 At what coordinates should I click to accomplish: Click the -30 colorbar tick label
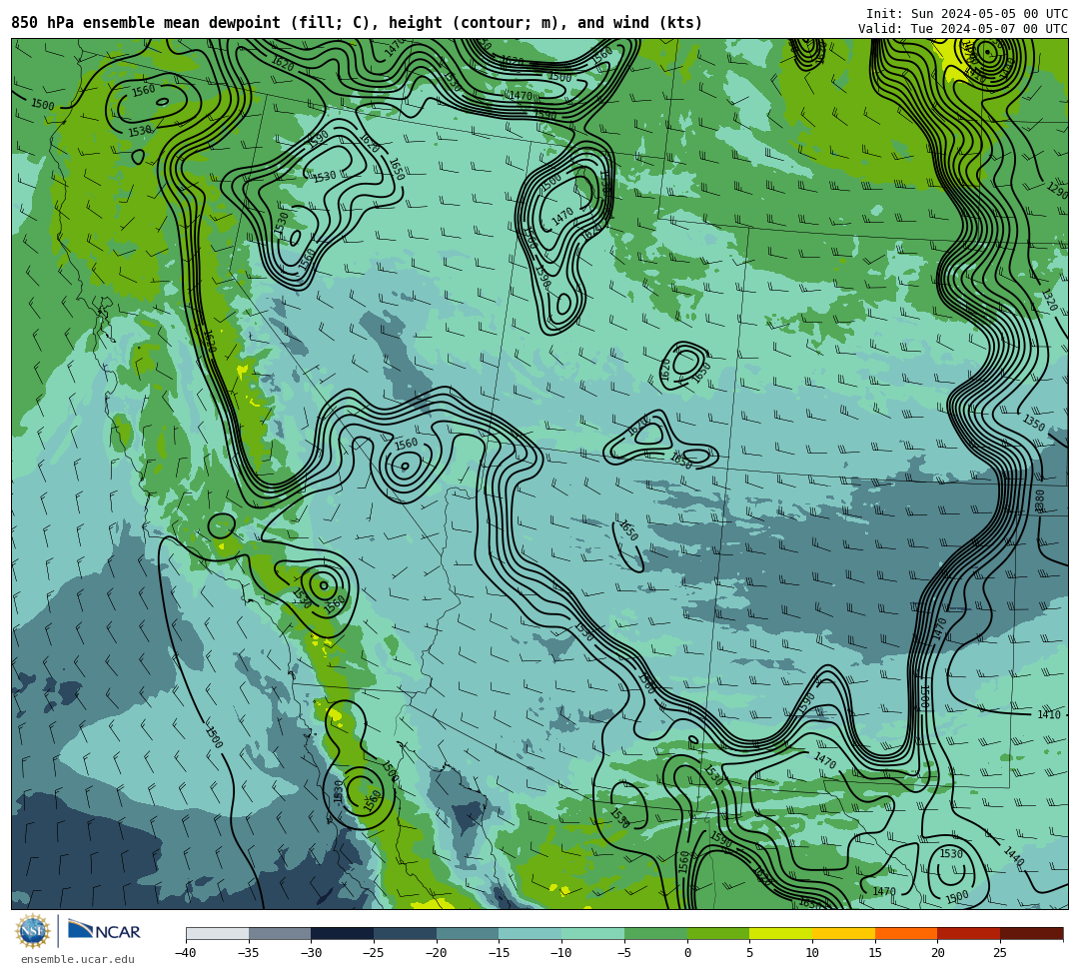coord(311,953)
